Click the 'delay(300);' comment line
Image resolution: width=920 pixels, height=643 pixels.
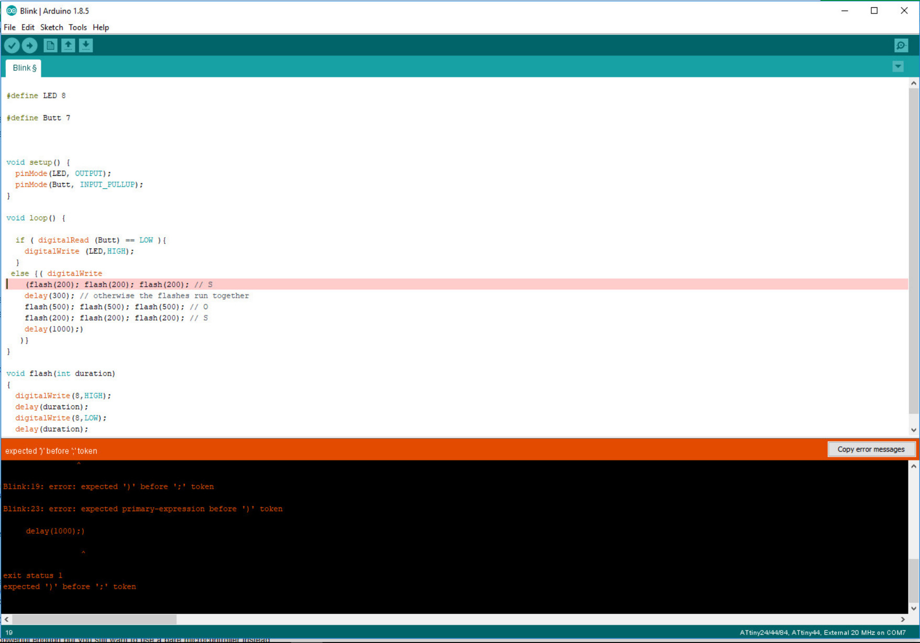click(x=137, y=296)
